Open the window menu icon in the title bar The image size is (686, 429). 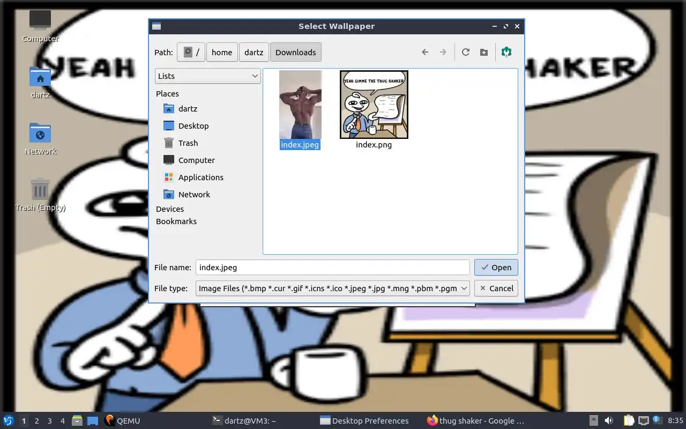click(156, 26)
